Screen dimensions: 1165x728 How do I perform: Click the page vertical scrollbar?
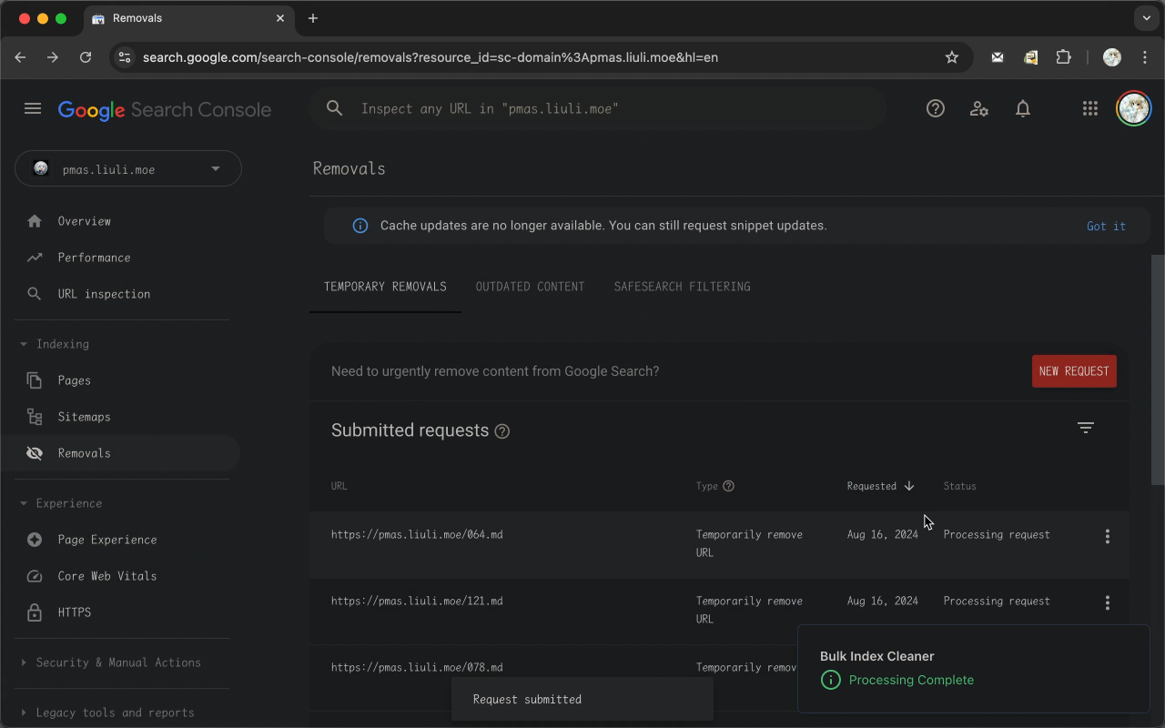1158,371
